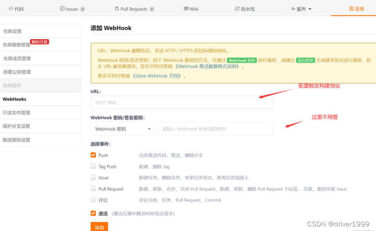Click the 添加 submit button

[x=99, y=227]
